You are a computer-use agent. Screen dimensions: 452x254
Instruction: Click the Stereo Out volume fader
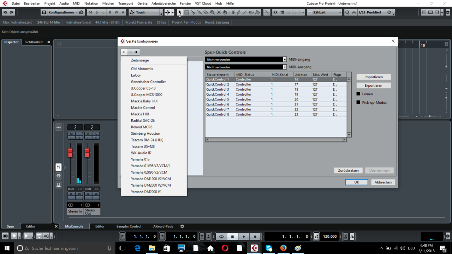(87, 153)
